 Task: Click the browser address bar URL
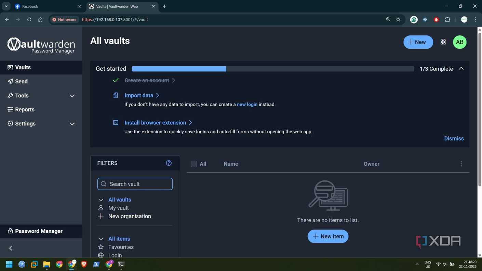click(x=115, y=19)
